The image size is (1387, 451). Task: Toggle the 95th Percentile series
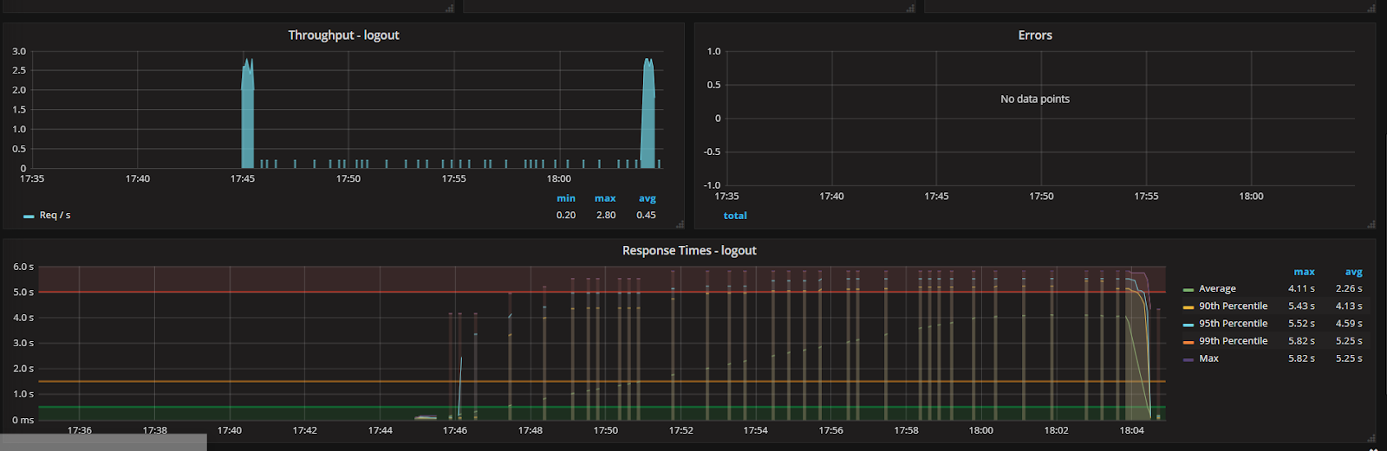tap(1233, 324)
